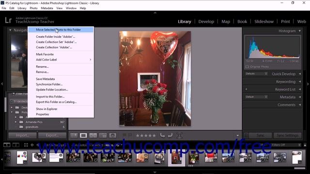Switch to Grid view in toolbar
This screenshot has width=310, height=174.
[74, 135]
